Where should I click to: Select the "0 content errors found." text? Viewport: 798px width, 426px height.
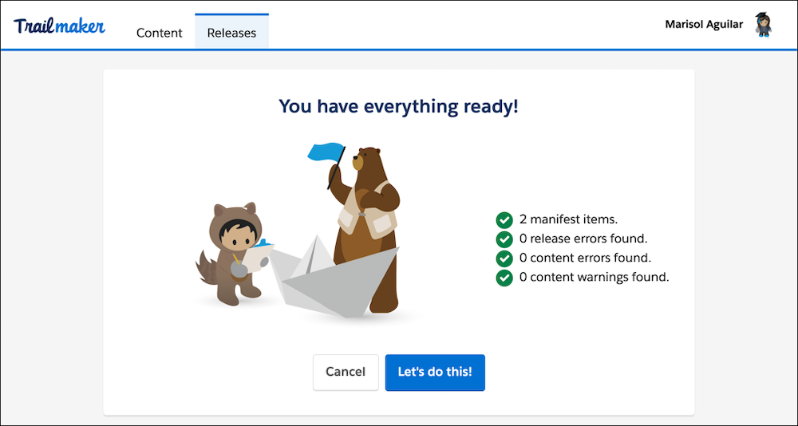(x=585, y=258)
